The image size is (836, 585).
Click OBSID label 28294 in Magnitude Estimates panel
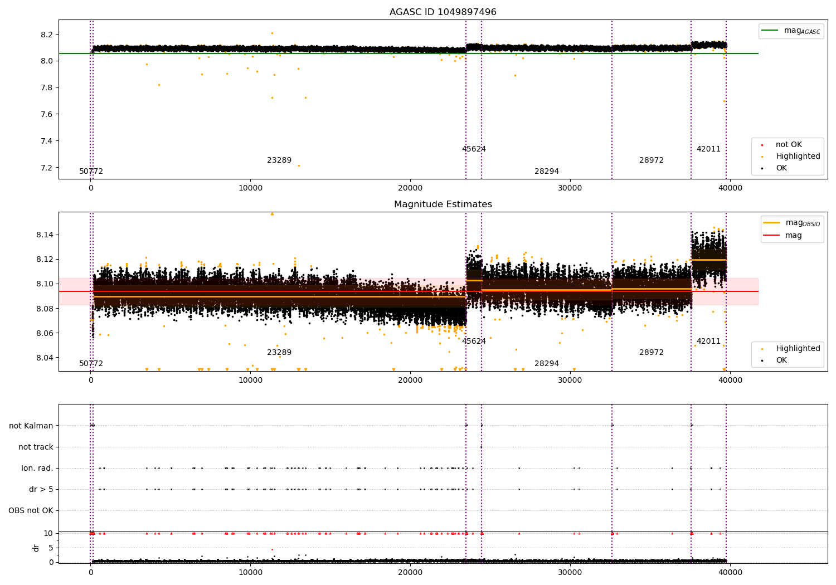(547, 364)
